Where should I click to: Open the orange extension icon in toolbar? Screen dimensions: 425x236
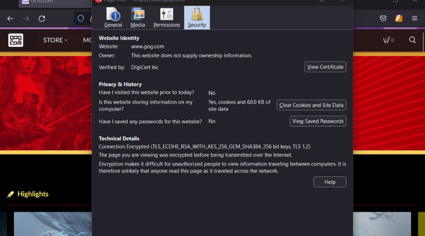(x=399, y=18)
